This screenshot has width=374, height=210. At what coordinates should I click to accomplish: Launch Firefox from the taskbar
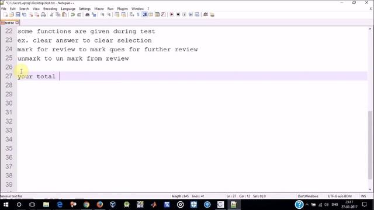pos(100,205)
